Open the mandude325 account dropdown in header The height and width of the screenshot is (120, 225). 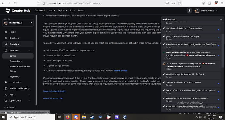point(217,11)
